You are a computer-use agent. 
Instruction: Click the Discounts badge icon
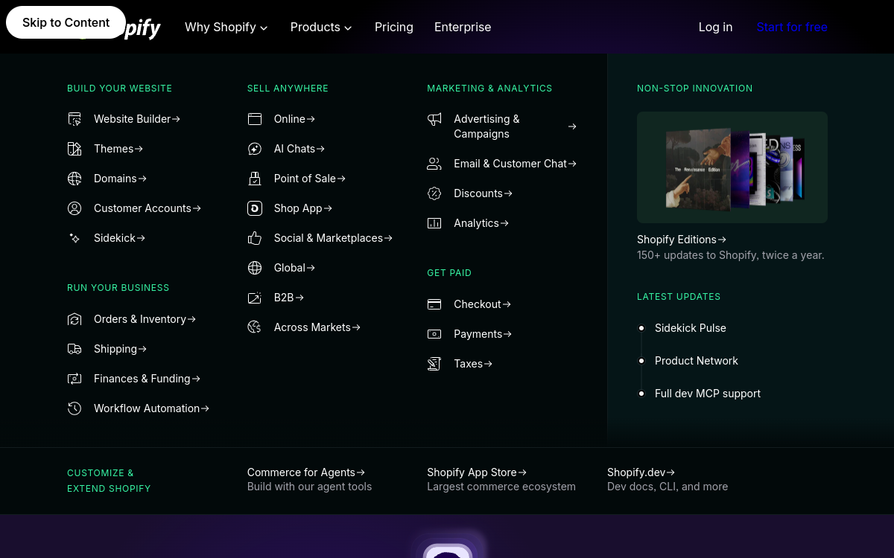coord(434,193)
